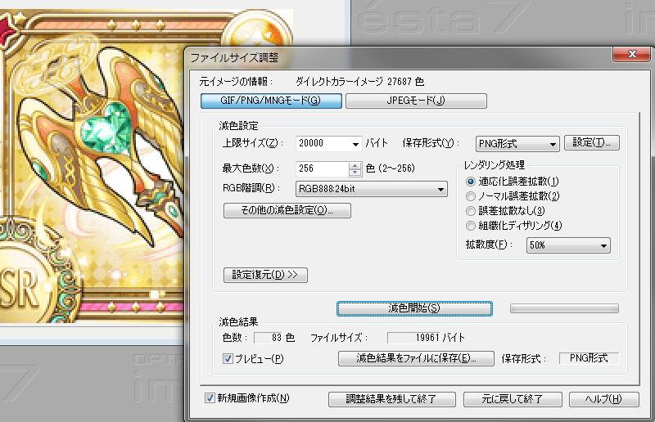Switch to GIF/PNG/MNGモード tab button

pyautogui.click(x=271, y=101)
